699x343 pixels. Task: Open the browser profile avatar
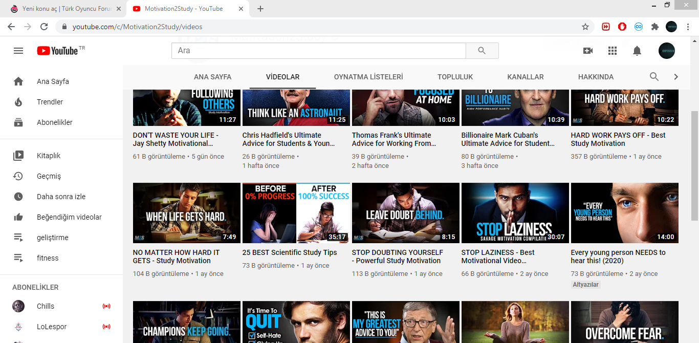coord(671,27)
